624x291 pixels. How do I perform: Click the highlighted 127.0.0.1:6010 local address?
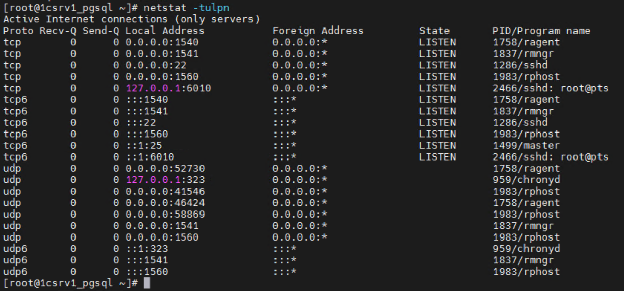point(168,88)
